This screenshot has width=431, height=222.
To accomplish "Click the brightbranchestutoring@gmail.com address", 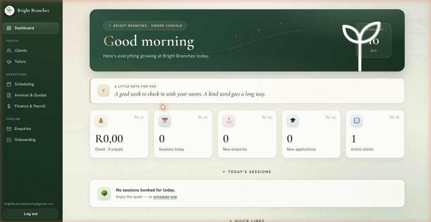I will [29, 204].
